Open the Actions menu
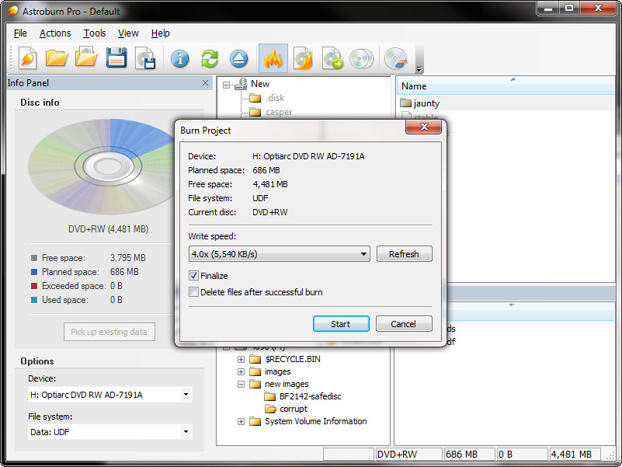 point(55,33)
